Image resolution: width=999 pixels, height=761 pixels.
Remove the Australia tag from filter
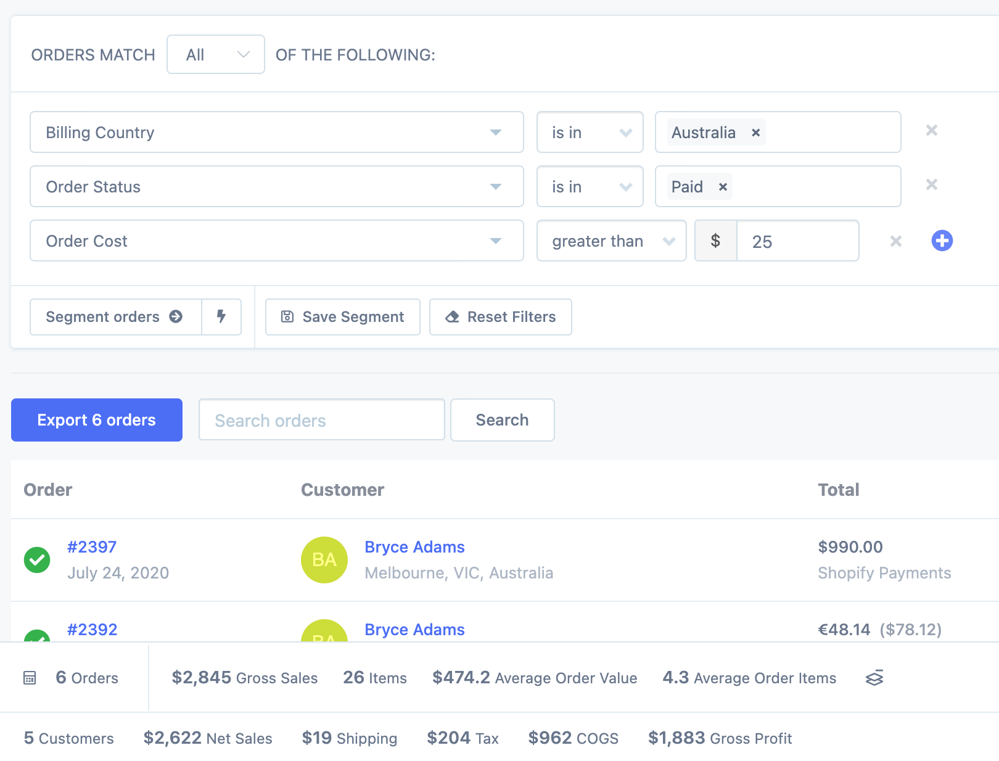[755, 133]
